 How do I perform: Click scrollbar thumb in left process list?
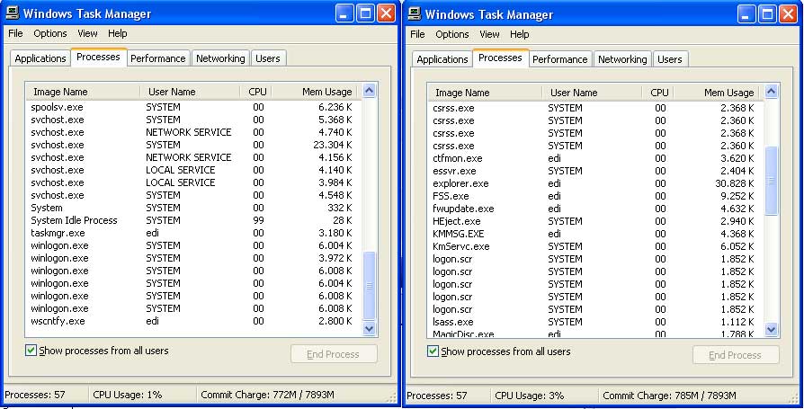click(370, 286)
